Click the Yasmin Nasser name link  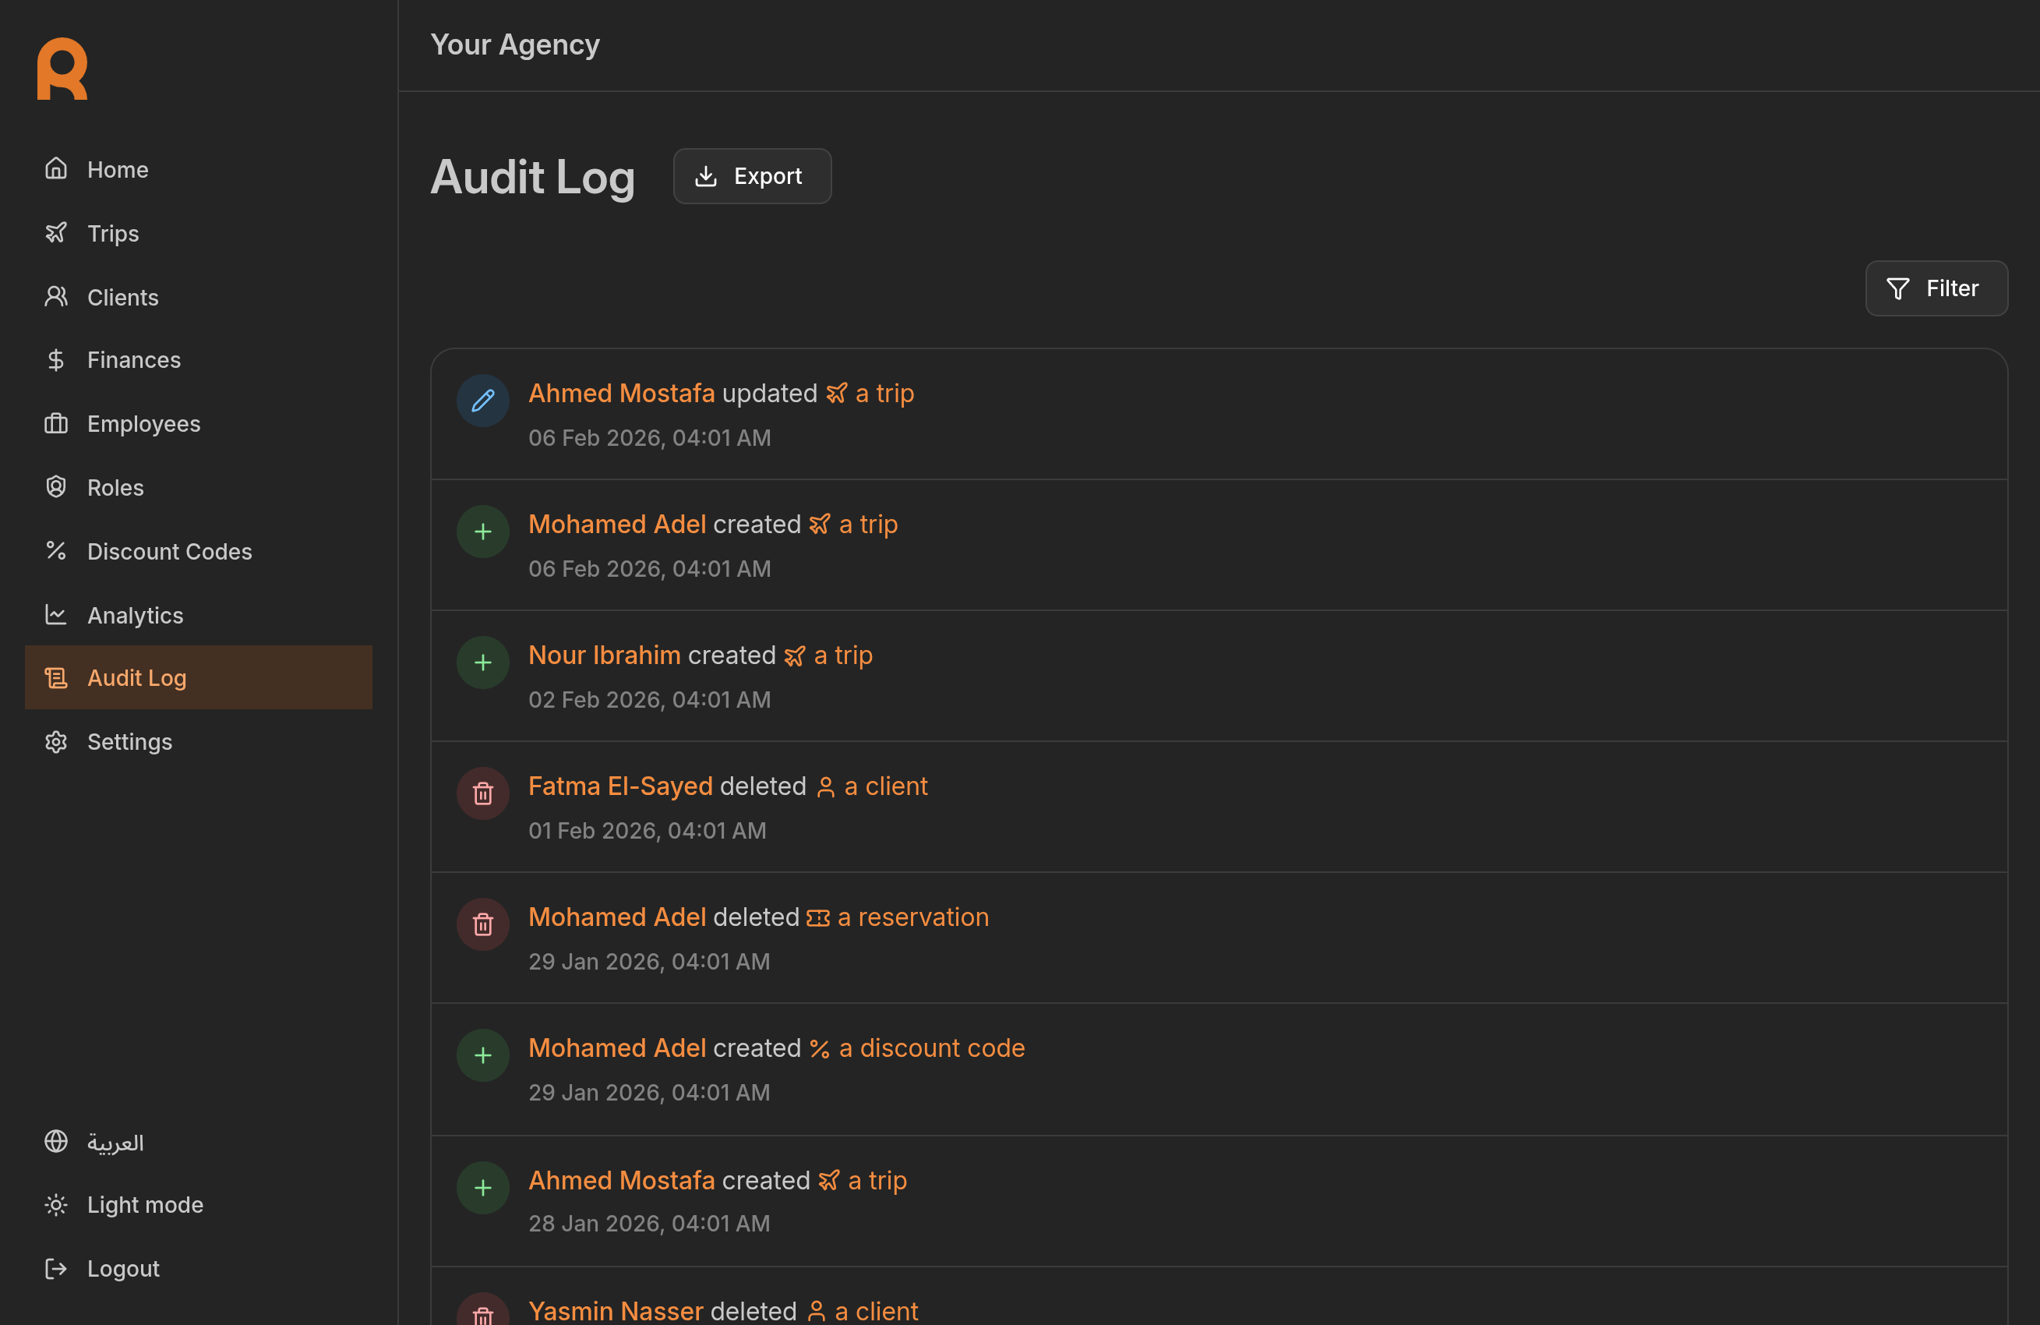pos(615,1310)
